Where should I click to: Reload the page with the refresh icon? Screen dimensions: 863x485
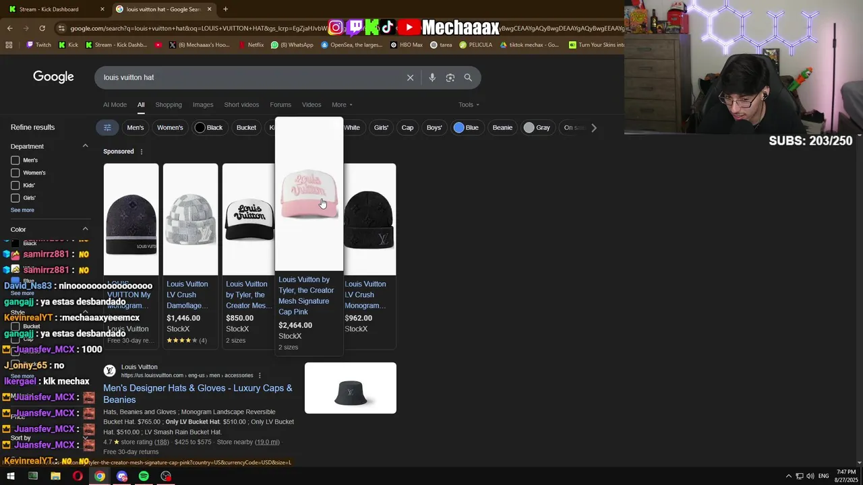42,28
